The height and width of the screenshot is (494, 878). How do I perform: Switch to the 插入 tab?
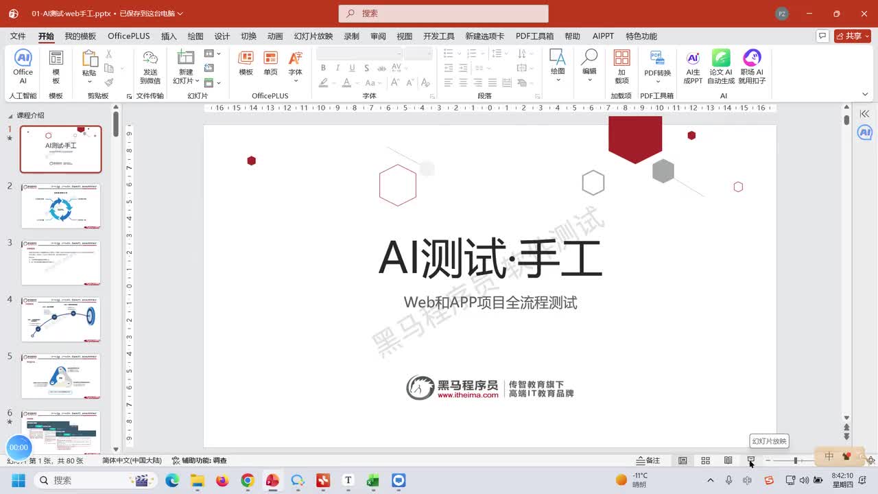(x=169, y=36)
